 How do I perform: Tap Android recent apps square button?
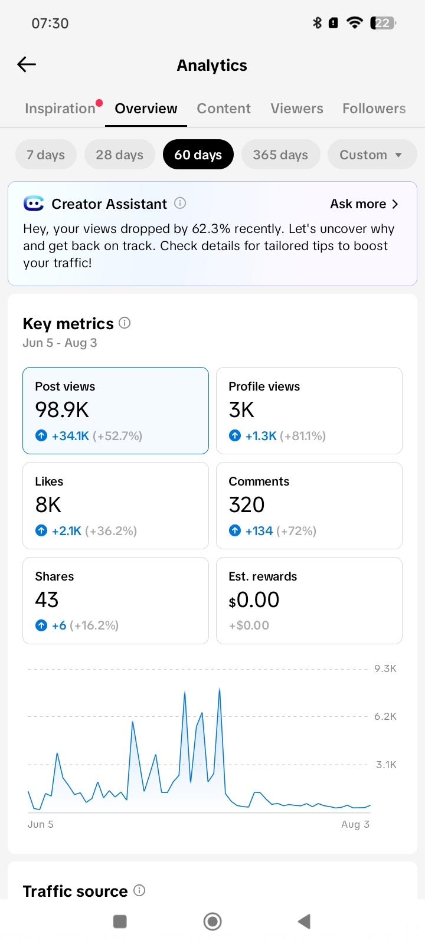coord(120,922)
